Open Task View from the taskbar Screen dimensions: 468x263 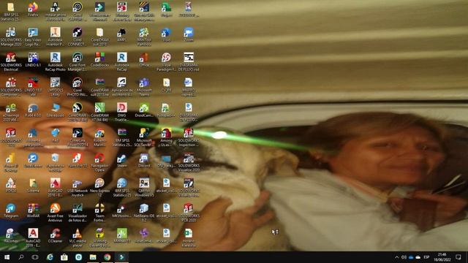pos(35,257)
